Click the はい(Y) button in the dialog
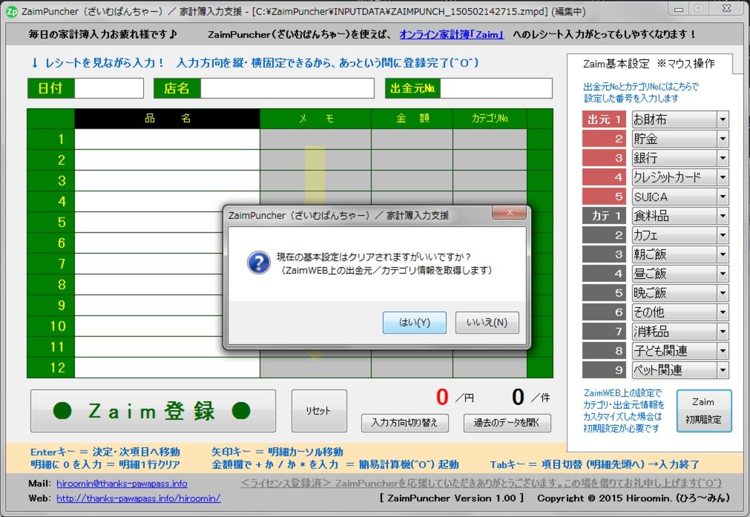 414,323
